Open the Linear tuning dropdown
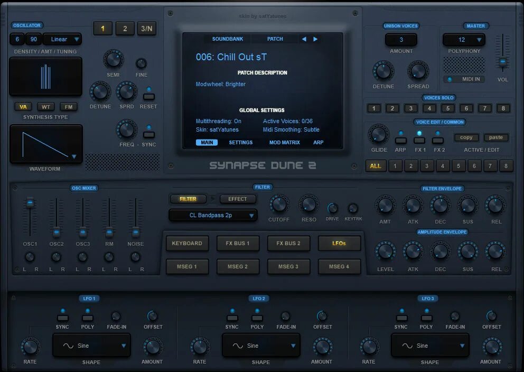 point(62,39)
